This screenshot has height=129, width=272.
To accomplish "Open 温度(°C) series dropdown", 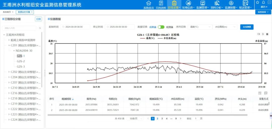I will pyautogui.click(x=200, y=27).
